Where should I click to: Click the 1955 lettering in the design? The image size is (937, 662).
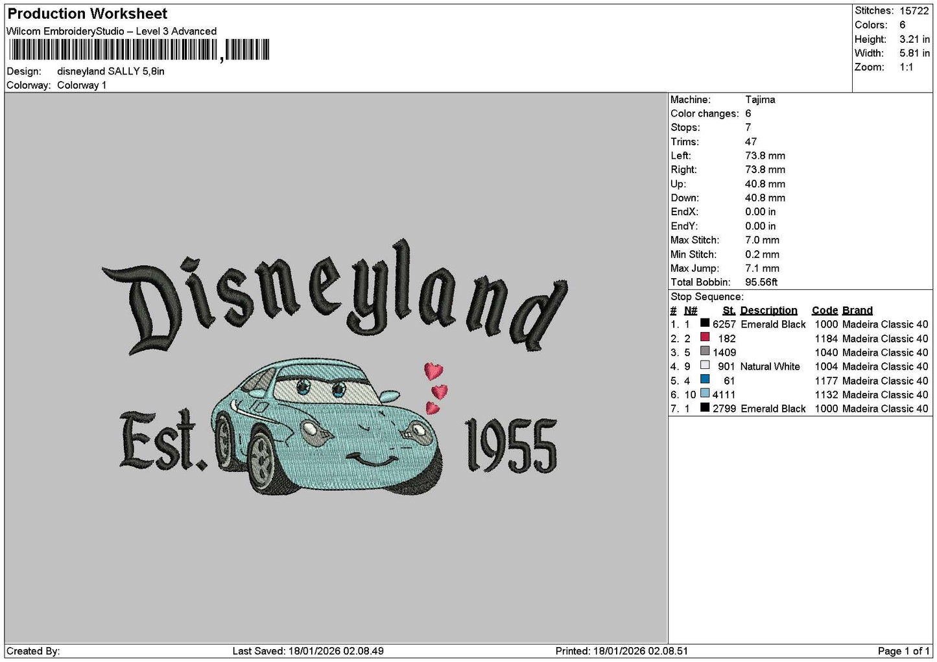click(511, 445)
